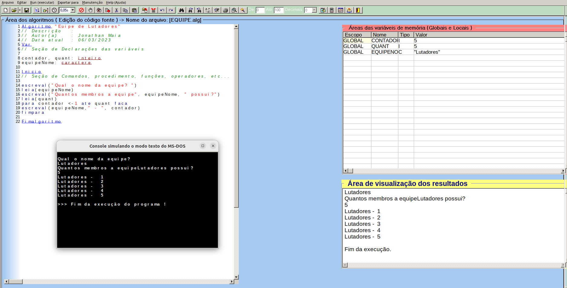This screenshot has width=567, height=288.
Task: Open an existing algorithm file
Action: tap(14, 10)
